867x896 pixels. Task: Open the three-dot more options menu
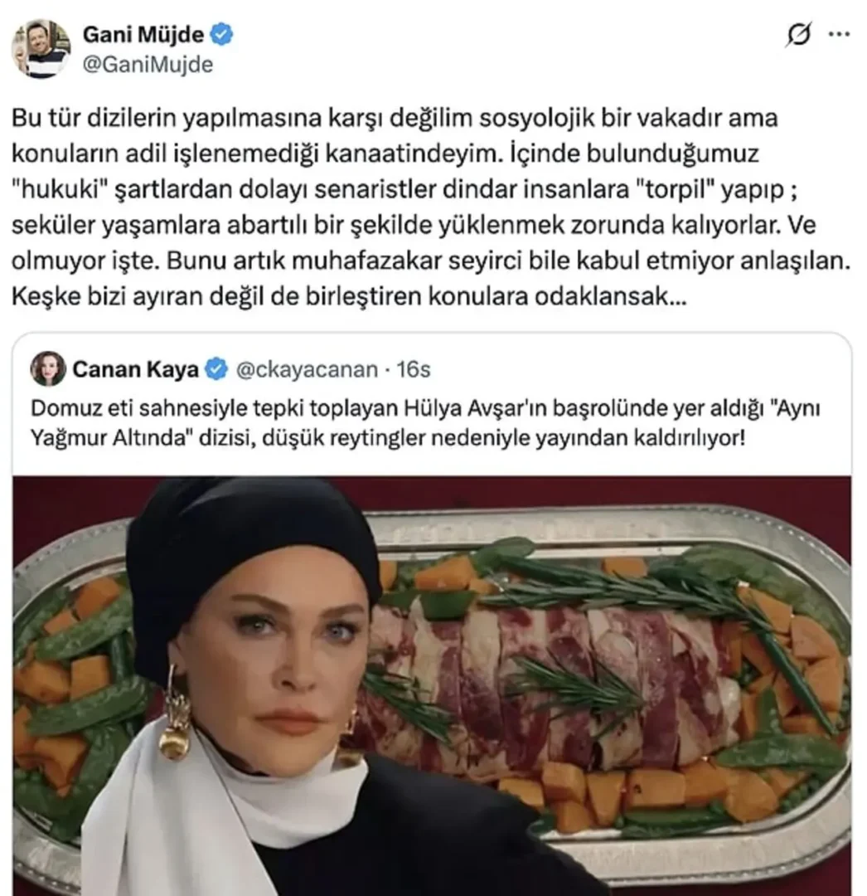click(x=839, y=34)
